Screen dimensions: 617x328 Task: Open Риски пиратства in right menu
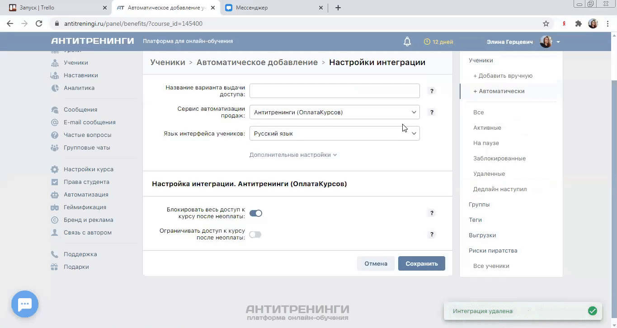493,250
